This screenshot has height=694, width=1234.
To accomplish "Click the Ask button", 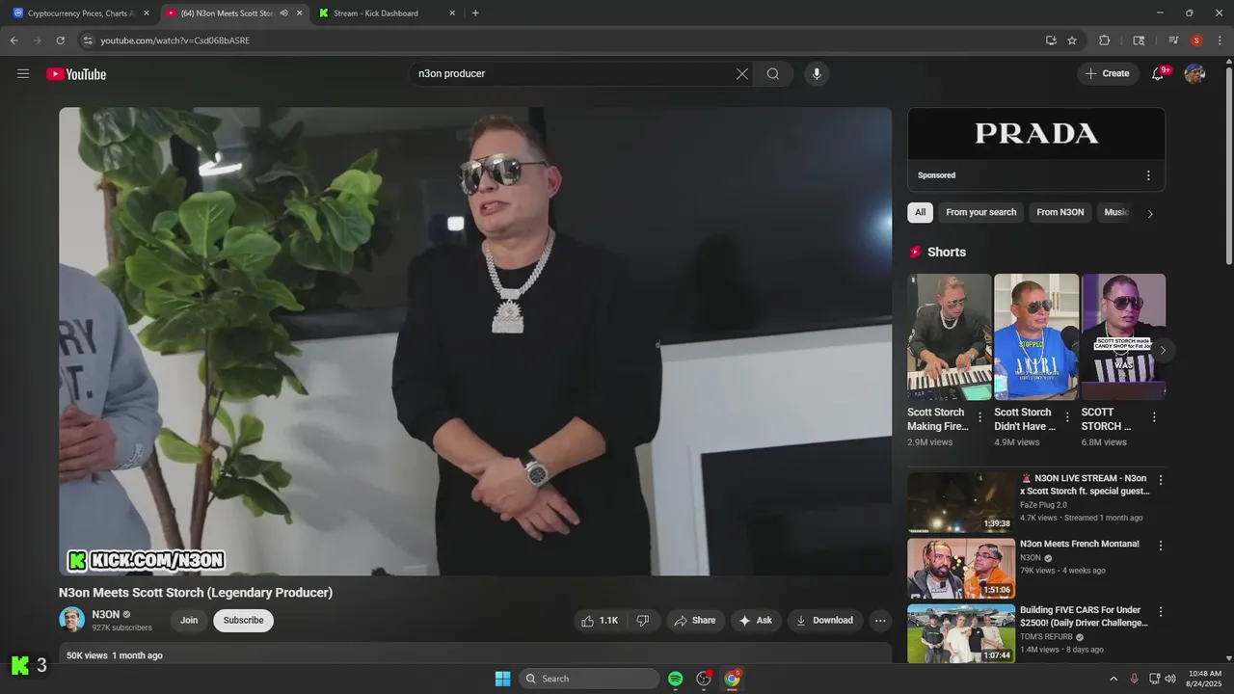I will 755,621.
